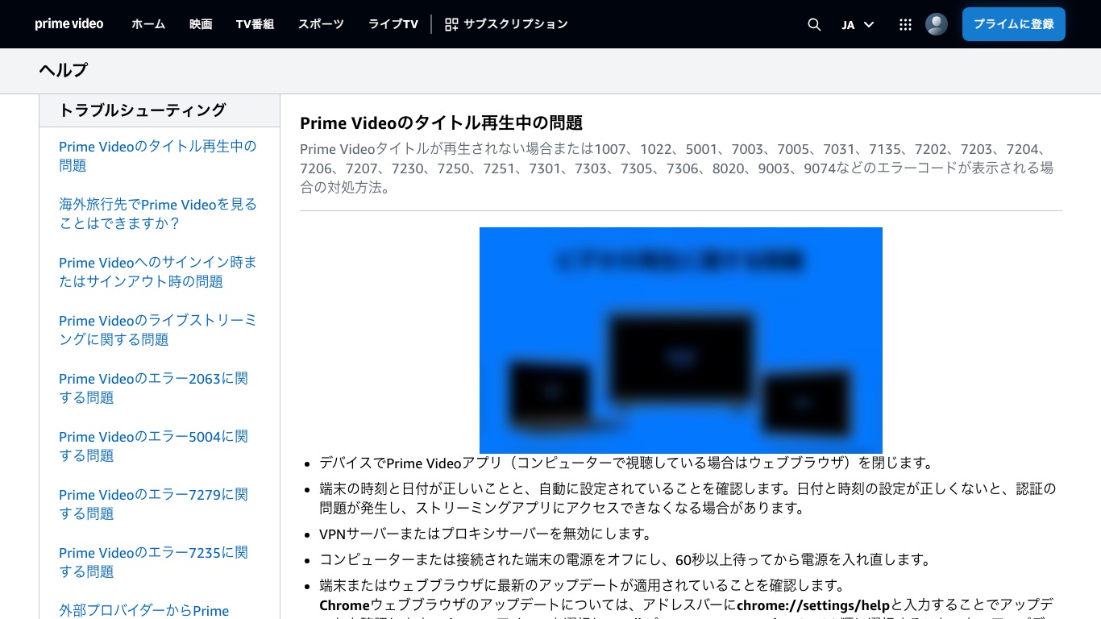Click the サブスクリプション grid-plus icon

click(x=451, y=24)
